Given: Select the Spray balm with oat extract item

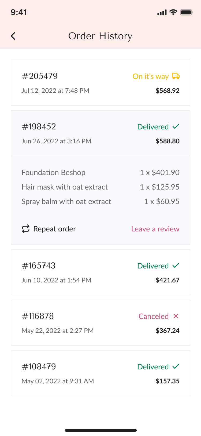Looking at the screenshot, I should click(x=100, y=201).
